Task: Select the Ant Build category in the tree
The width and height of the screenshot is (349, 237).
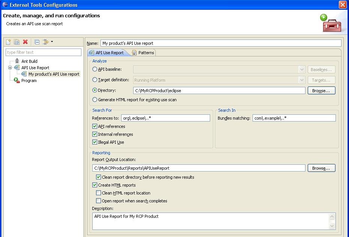Action: tap(29, 61)
